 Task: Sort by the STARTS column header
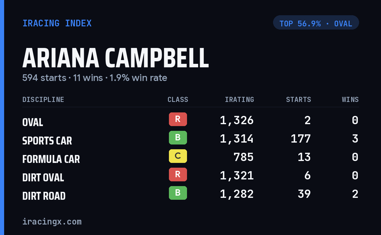[298, 100]
